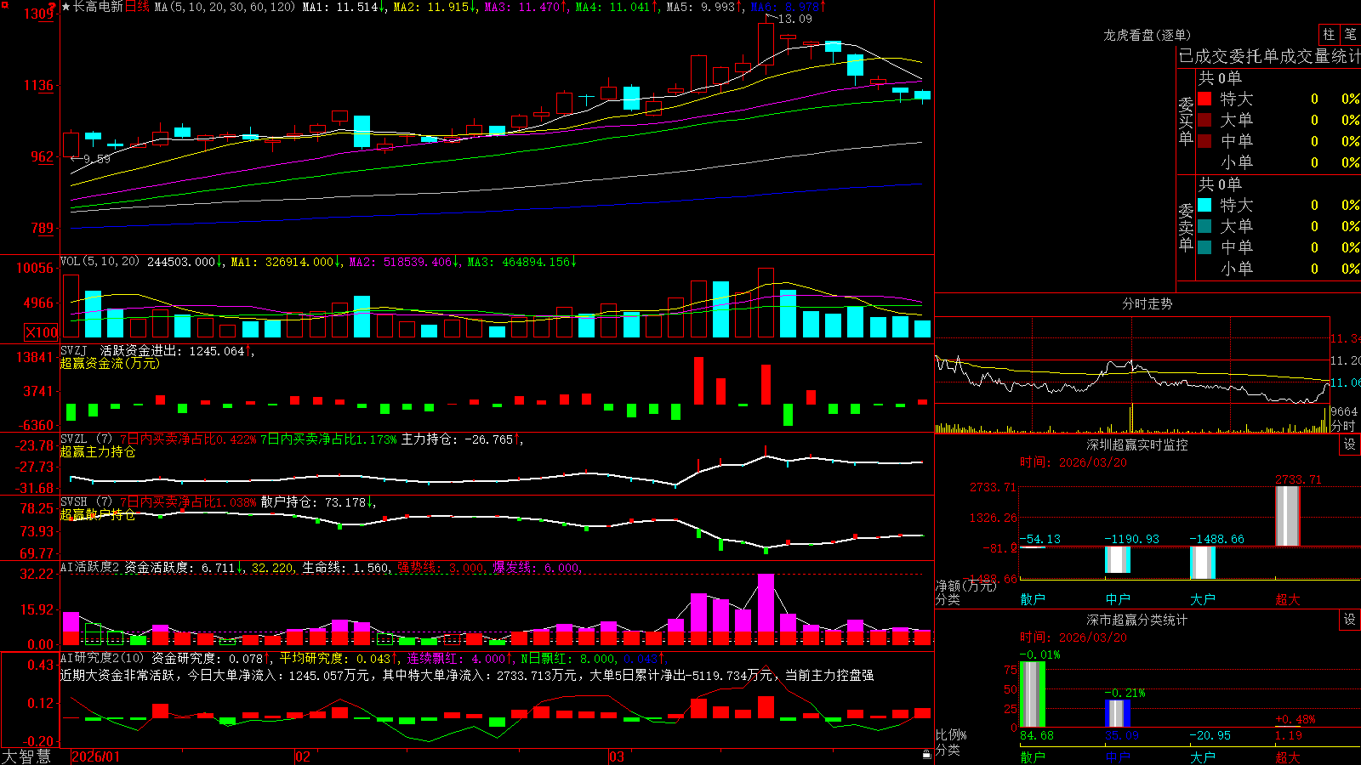1361x765 pixels.
Task: Click the 02 month marker on the time axis
Action: tap(303, 756)
